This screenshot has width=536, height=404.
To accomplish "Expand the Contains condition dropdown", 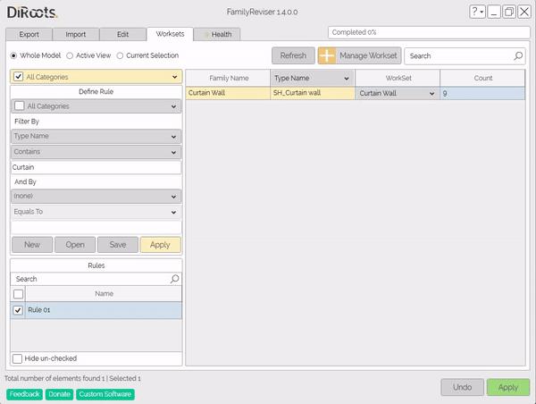I will [x=96, y=152].
